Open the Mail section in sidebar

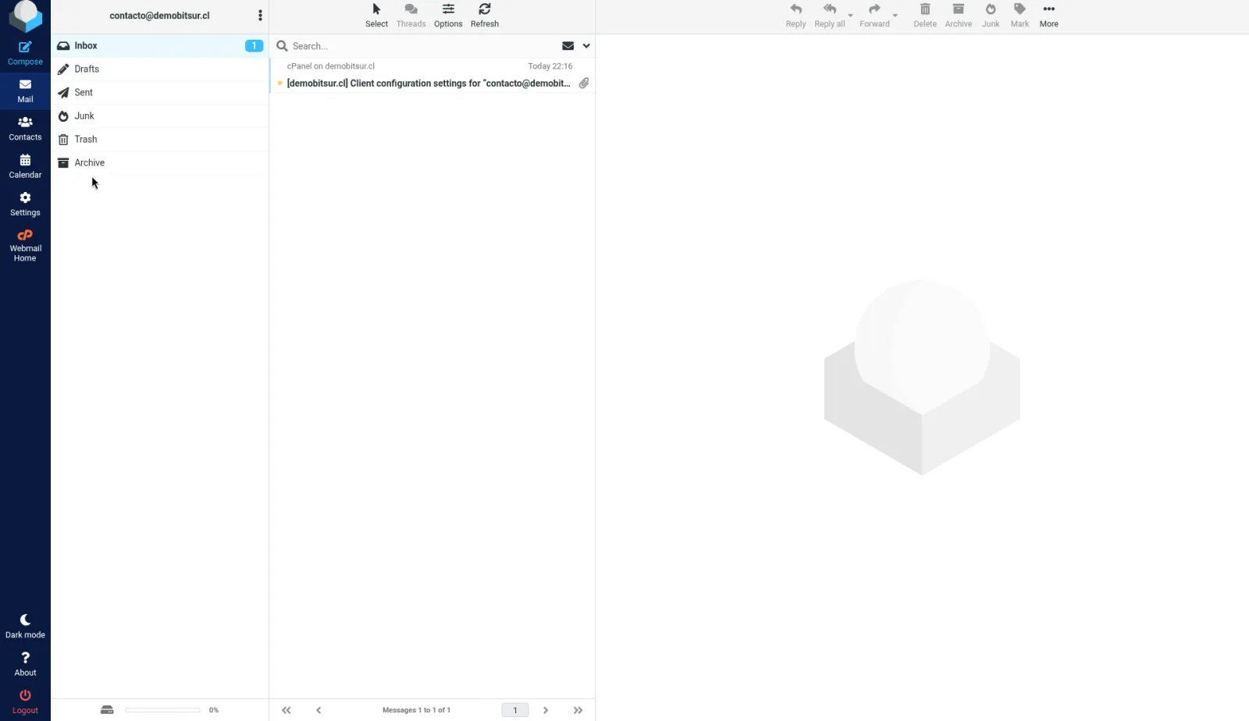25,91
